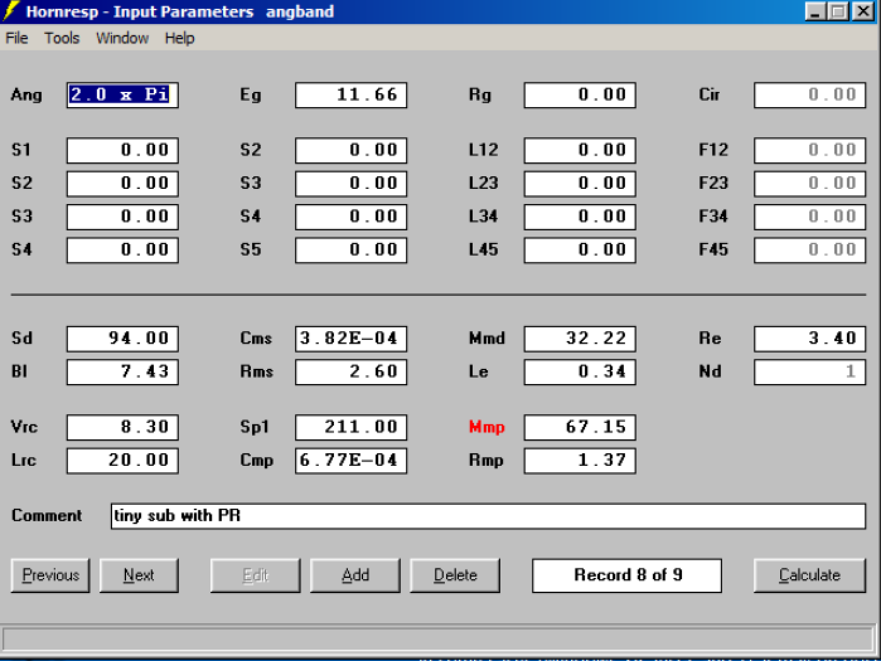Go to the Previous record
The width and height of the screenshot is (881, 661).
(50, 575)
